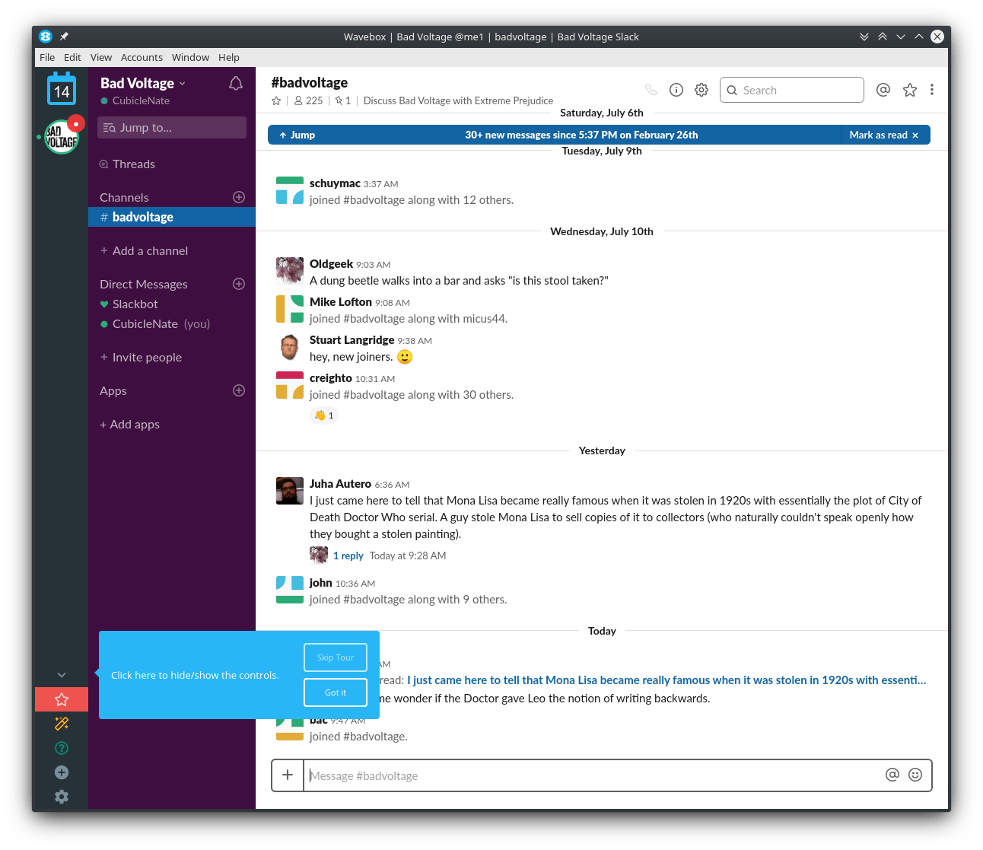The height and width of the screenshot is (850, 983).
Task: Click the red star icon in Wavebox sidebar
Action: (x=62, y=699)
